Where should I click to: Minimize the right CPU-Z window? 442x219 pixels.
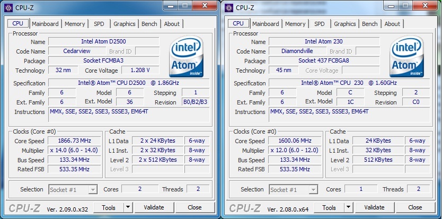click(x=391, y=5)
